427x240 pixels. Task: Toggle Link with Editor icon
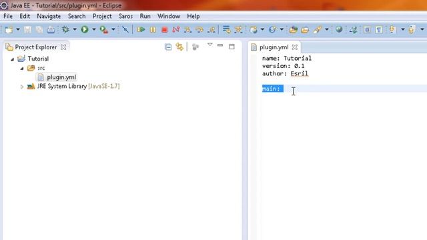pos(179,47)
